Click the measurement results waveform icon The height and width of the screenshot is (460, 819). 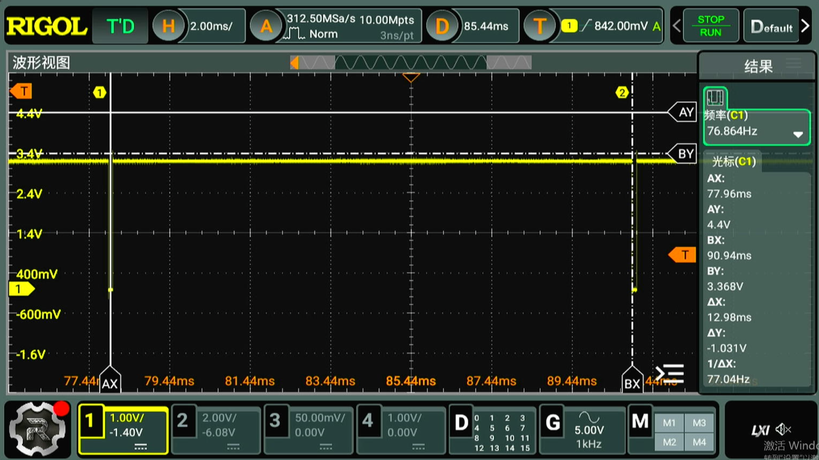click(x=715, y=98)
